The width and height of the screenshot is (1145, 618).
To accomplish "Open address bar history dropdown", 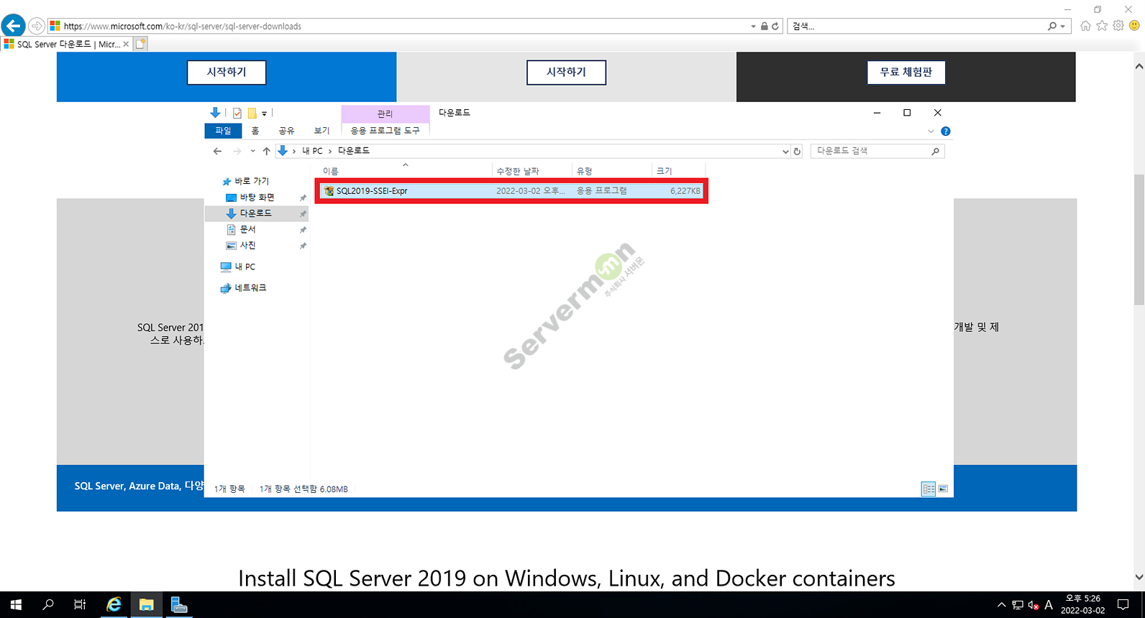I will pyautogui.click(x=753, y=26).
